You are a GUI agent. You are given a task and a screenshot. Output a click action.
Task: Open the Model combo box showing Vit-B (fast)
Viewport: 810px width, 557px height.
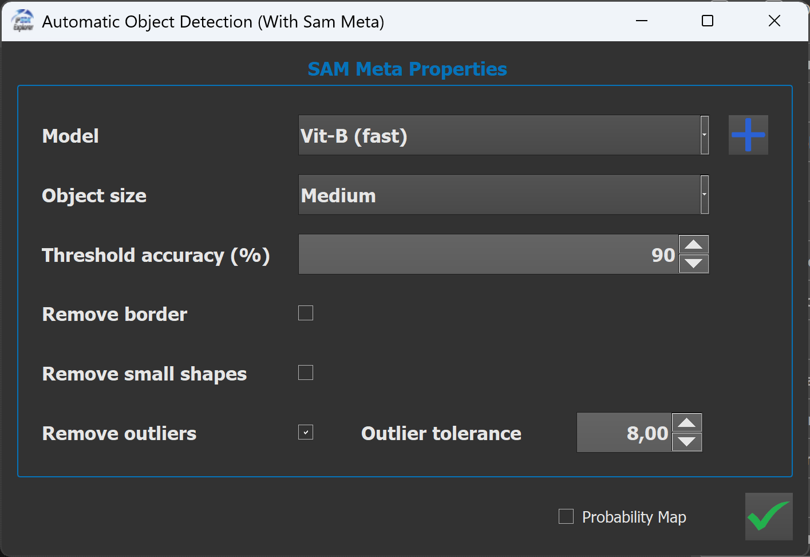click(498, 135)
